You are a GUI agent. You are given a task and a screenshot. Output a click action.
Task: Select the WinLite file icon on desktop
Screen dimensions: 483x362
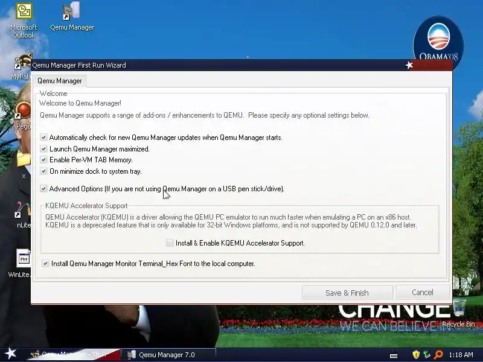coord(21,263)
